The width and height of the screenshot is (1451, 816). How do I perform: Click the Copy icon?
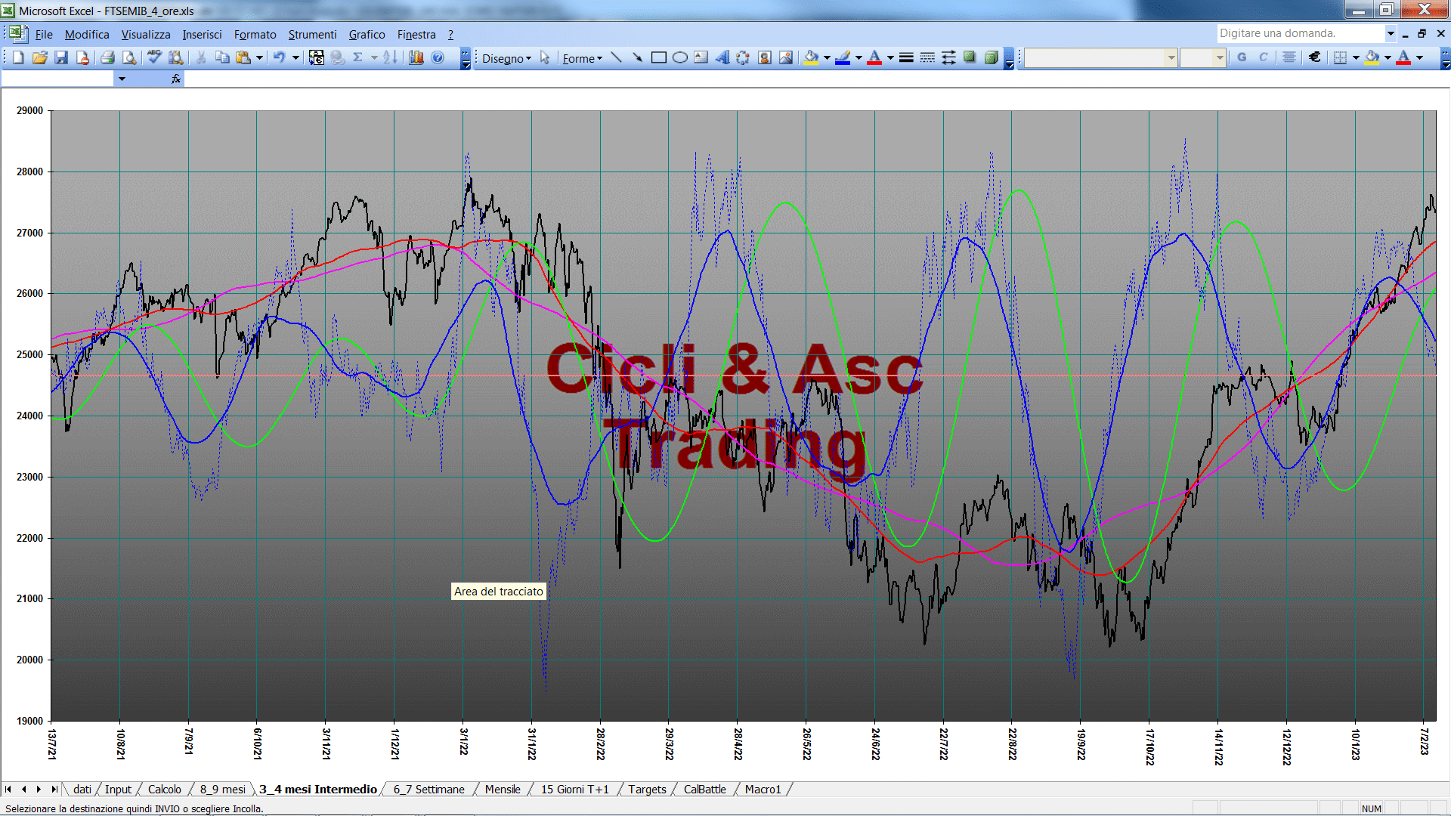222,57
